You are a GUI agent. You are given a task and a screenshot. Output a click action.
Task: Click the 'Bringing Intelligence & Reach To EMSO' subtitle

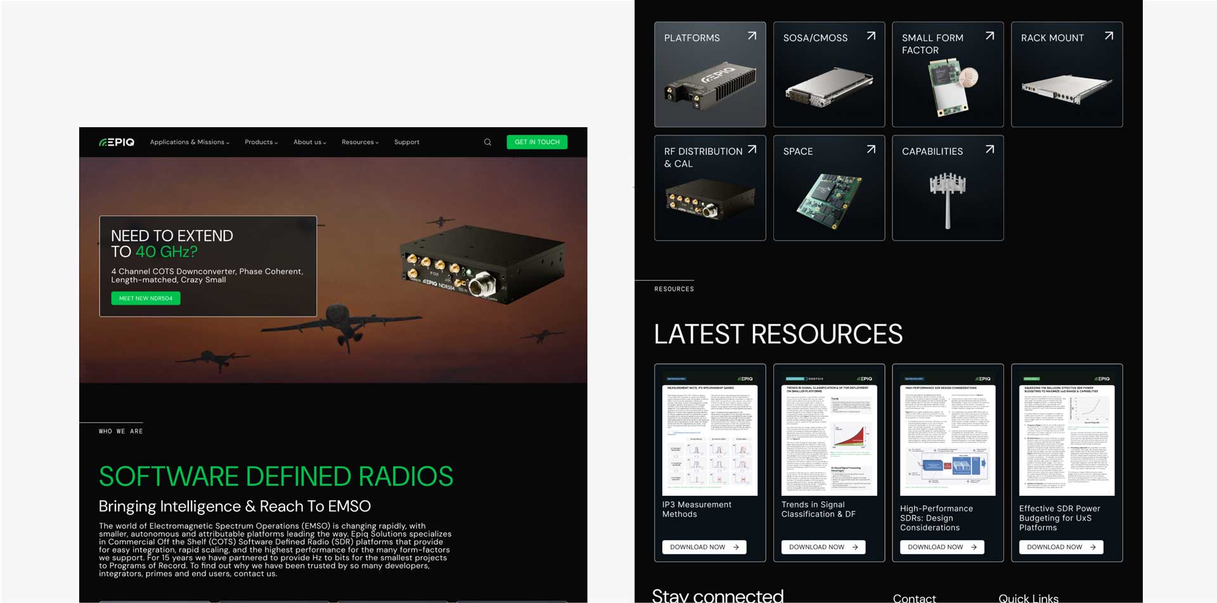pos(235,506)
